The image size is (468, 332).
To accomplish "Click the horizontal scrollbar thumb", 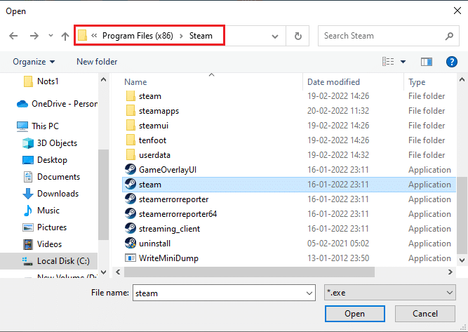I will 249,272.
